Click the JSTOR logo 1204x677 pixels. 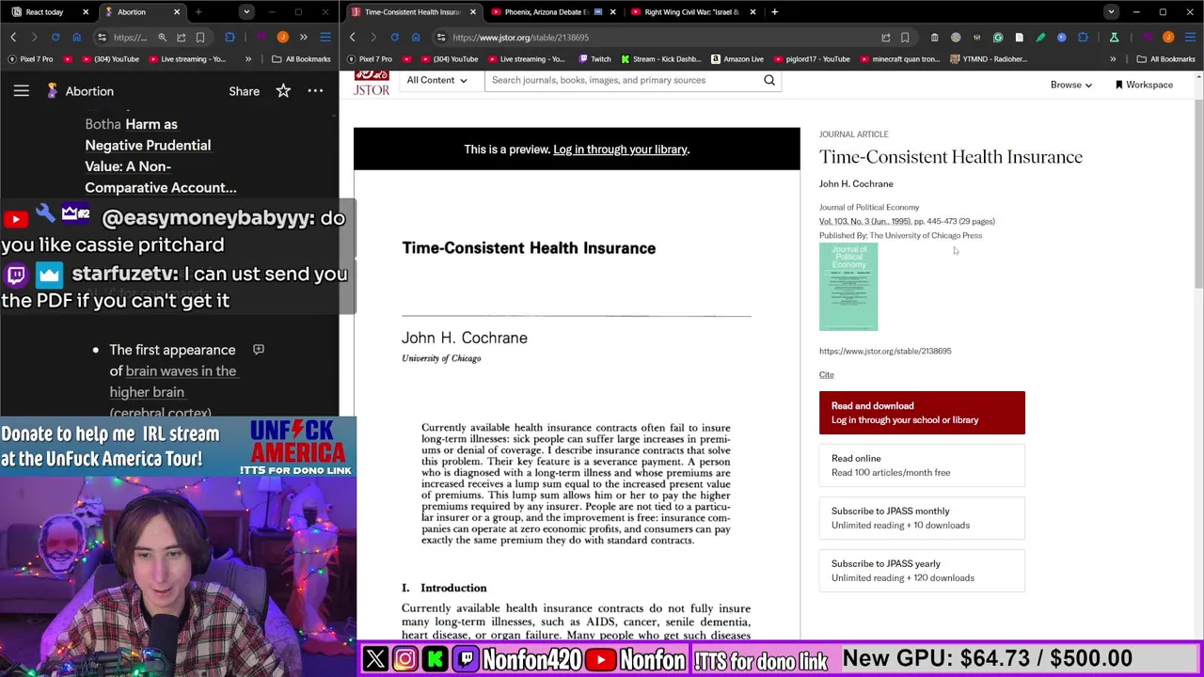tap(372, 83)
